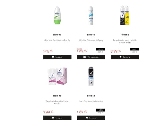The height and width of the screenshot is (126, 149).
Task: Click cart icon for Men Deo Invisible Ice
Action: [87, 118]
